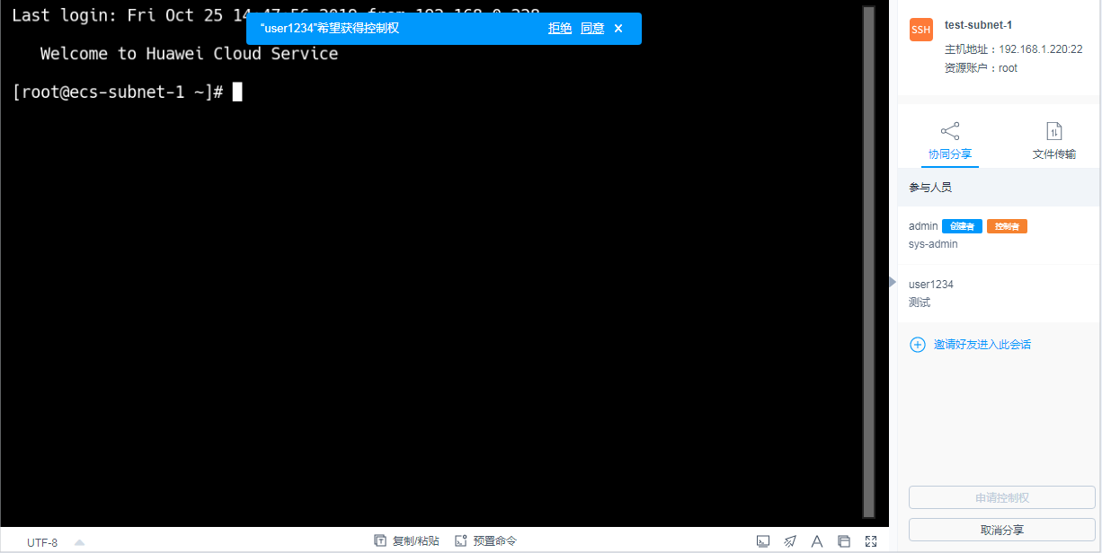Viewport: 1102px width, 553px height.
Task: Select participant user1234
Action: point(1000,294)
